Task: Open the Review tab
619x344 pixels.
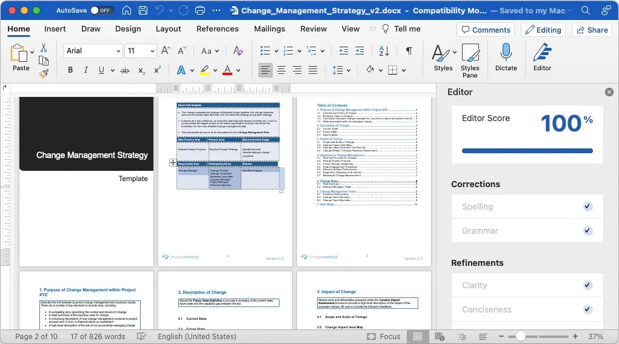Action: (x=313, y=29)
